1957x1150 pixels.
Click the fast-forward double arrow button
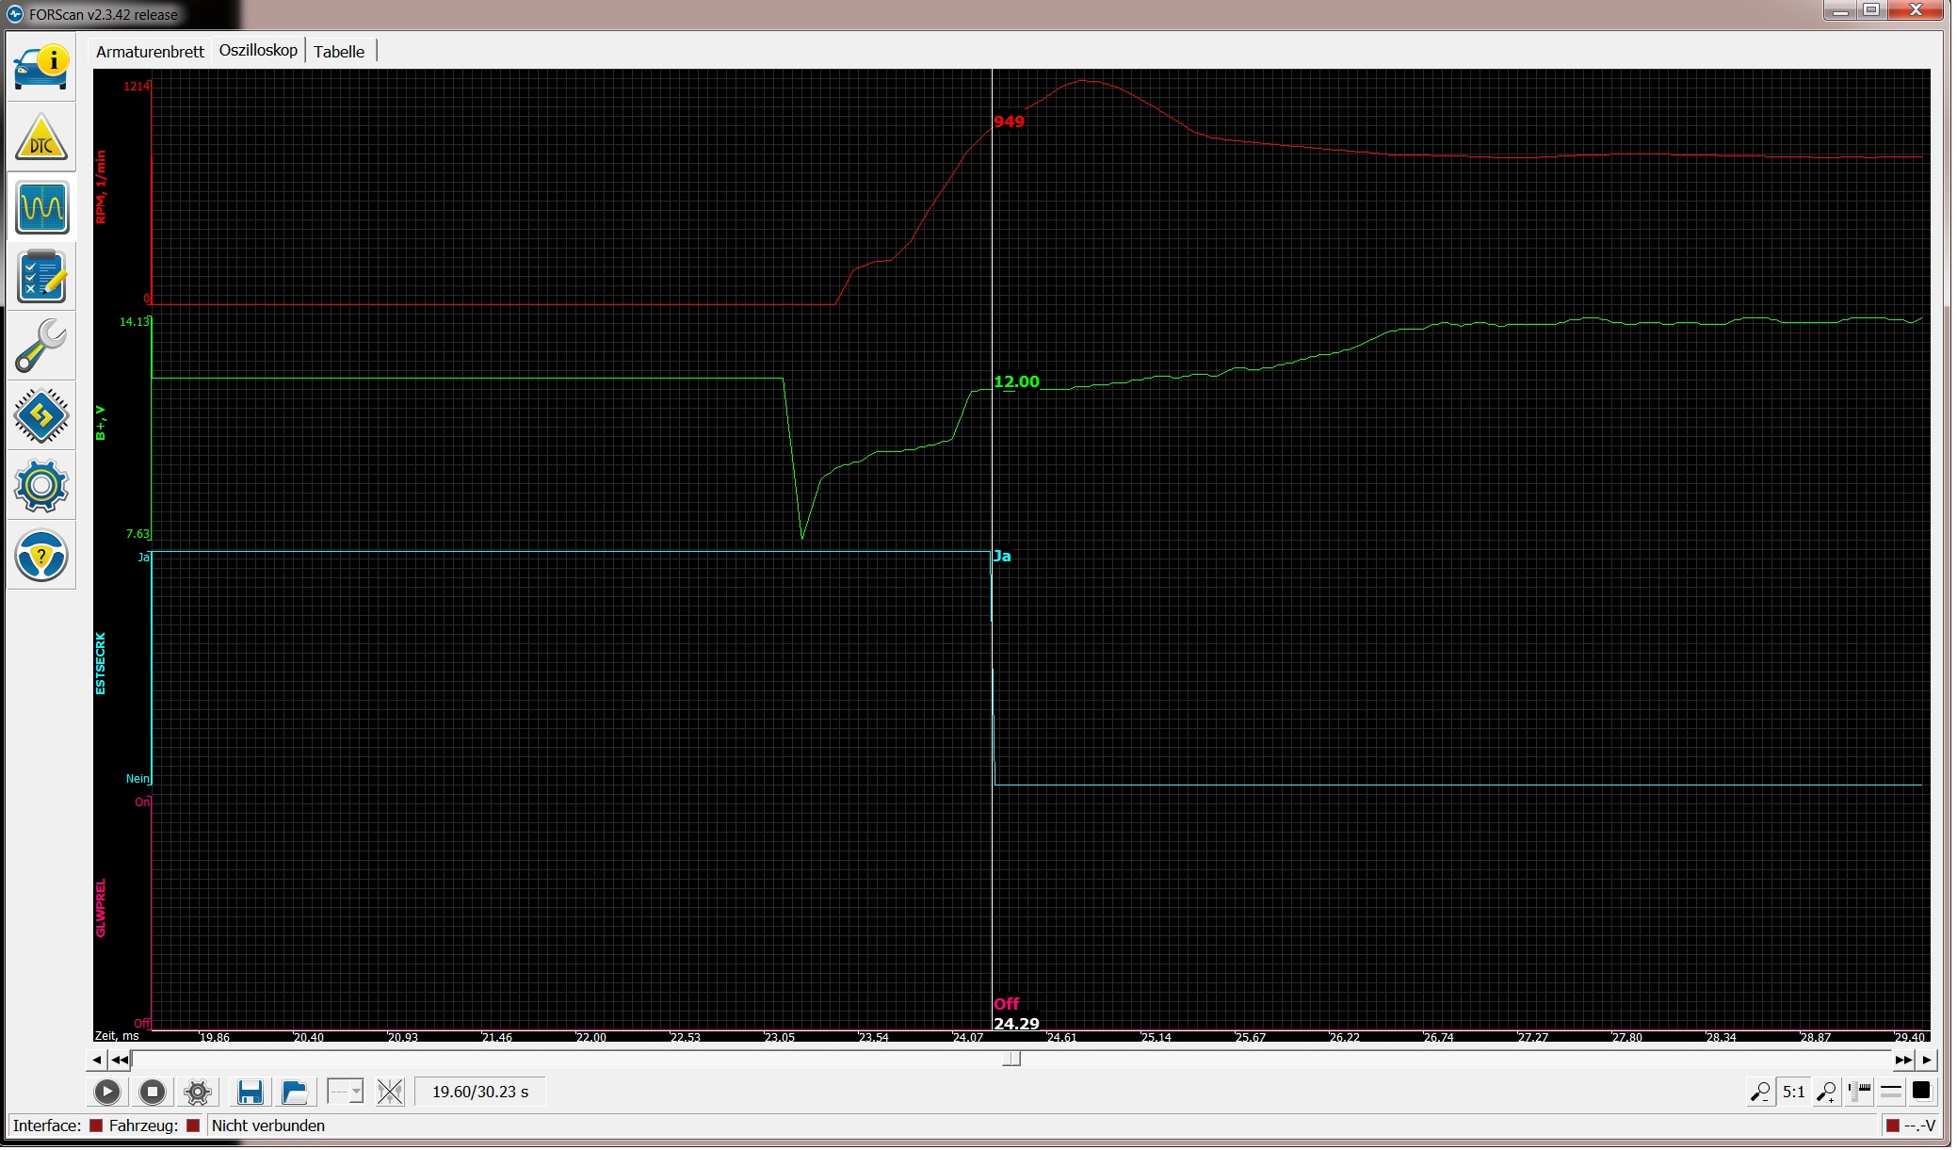1903,1061
